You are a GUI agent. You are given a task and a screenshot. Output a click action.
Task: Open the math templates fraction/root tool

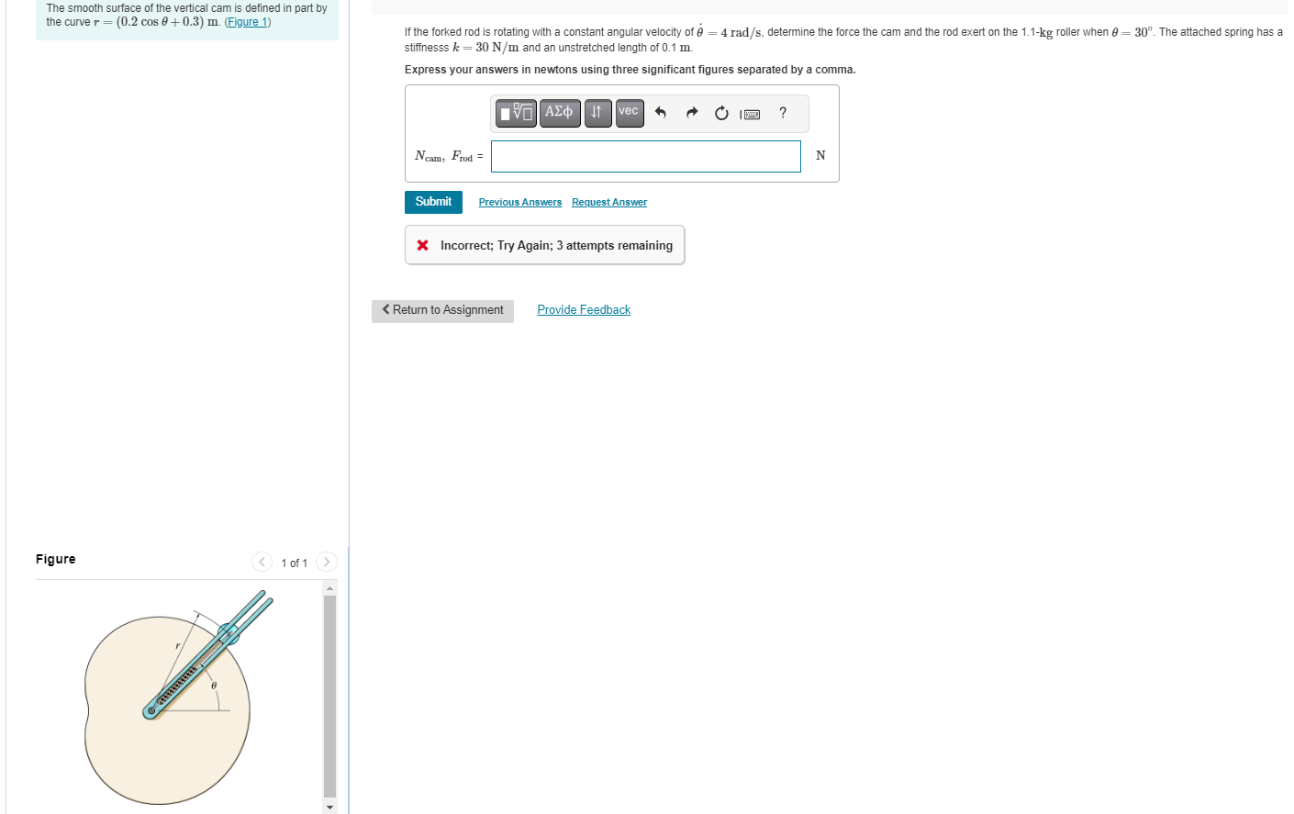coord(516,113)
